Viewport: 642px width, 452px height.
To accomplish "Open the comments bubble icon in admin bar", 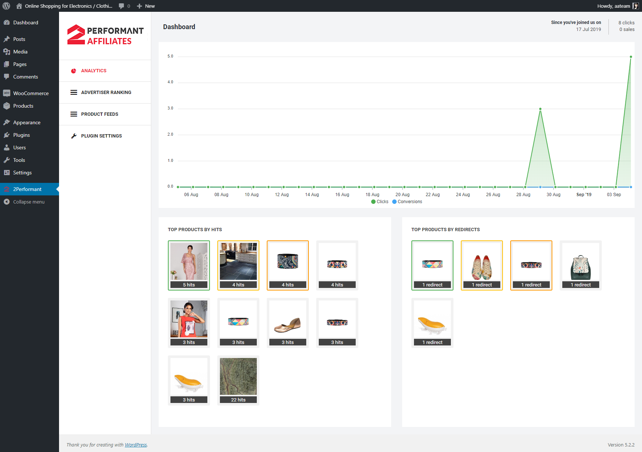I will (121, 6).
